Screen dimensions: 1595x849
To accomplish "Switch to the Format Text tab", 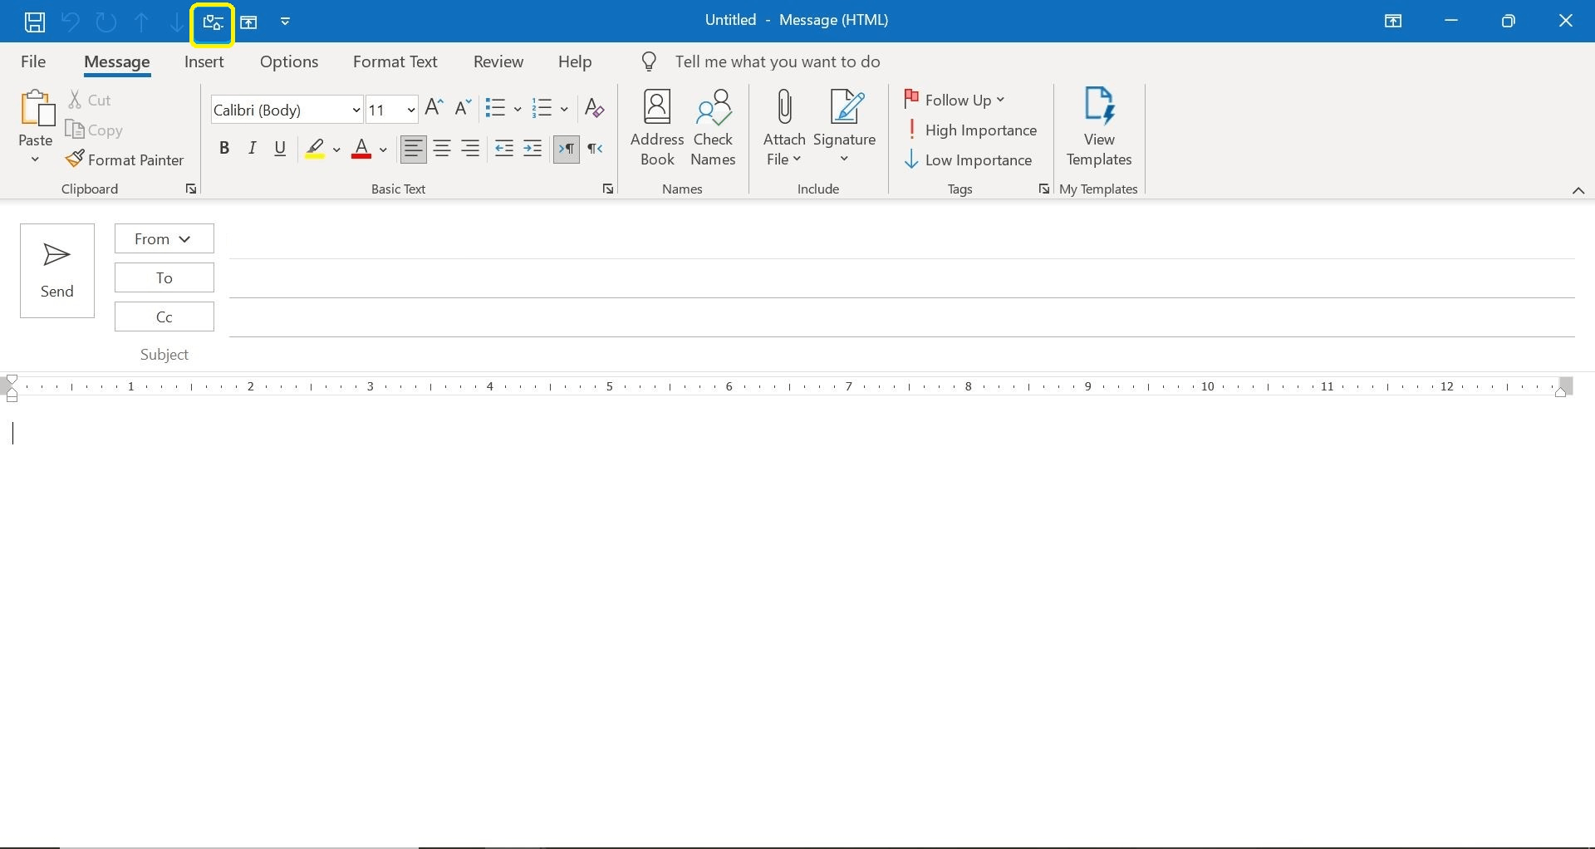I will coord(395,61).
